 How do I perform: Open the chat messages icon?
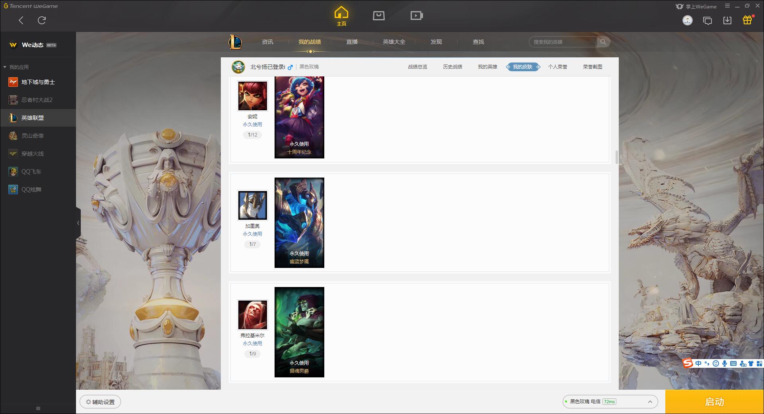coord(707,20)
